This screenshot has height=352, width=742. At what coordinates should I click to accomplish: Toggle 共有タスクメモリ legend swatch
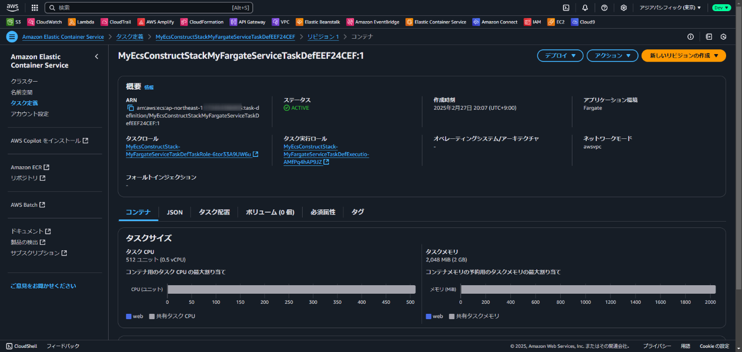[x=452, y=316]
